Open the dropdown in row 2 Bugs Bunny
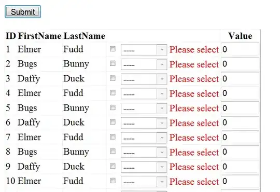The height and width of the screenshot is (192, 280). 144,64
